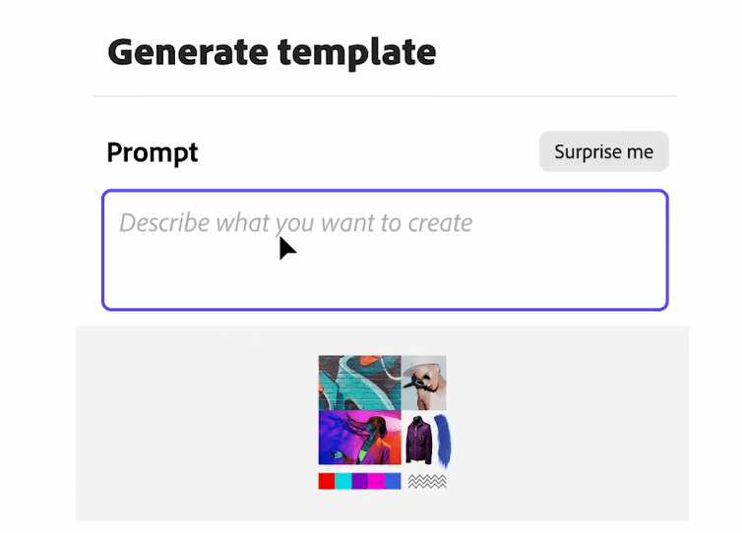
Task: Pick the blue color swatch
Action: tap(393, 481)
